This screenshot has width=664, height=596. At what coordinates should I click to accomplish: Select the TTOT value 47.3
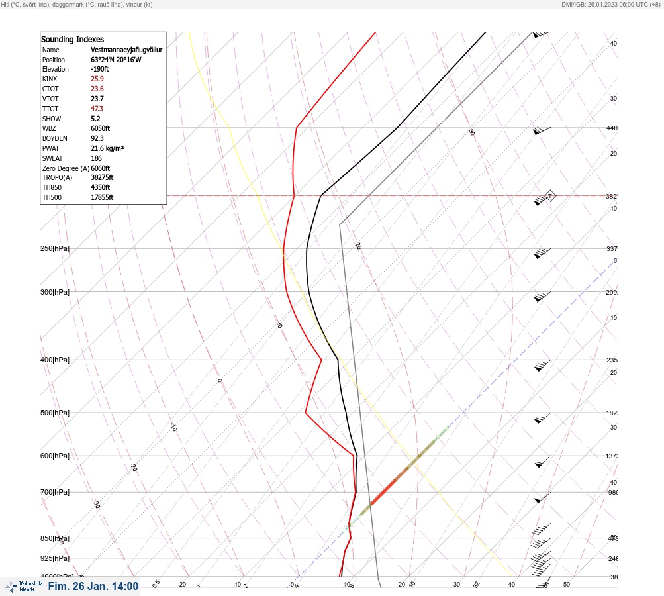[97, 109]
